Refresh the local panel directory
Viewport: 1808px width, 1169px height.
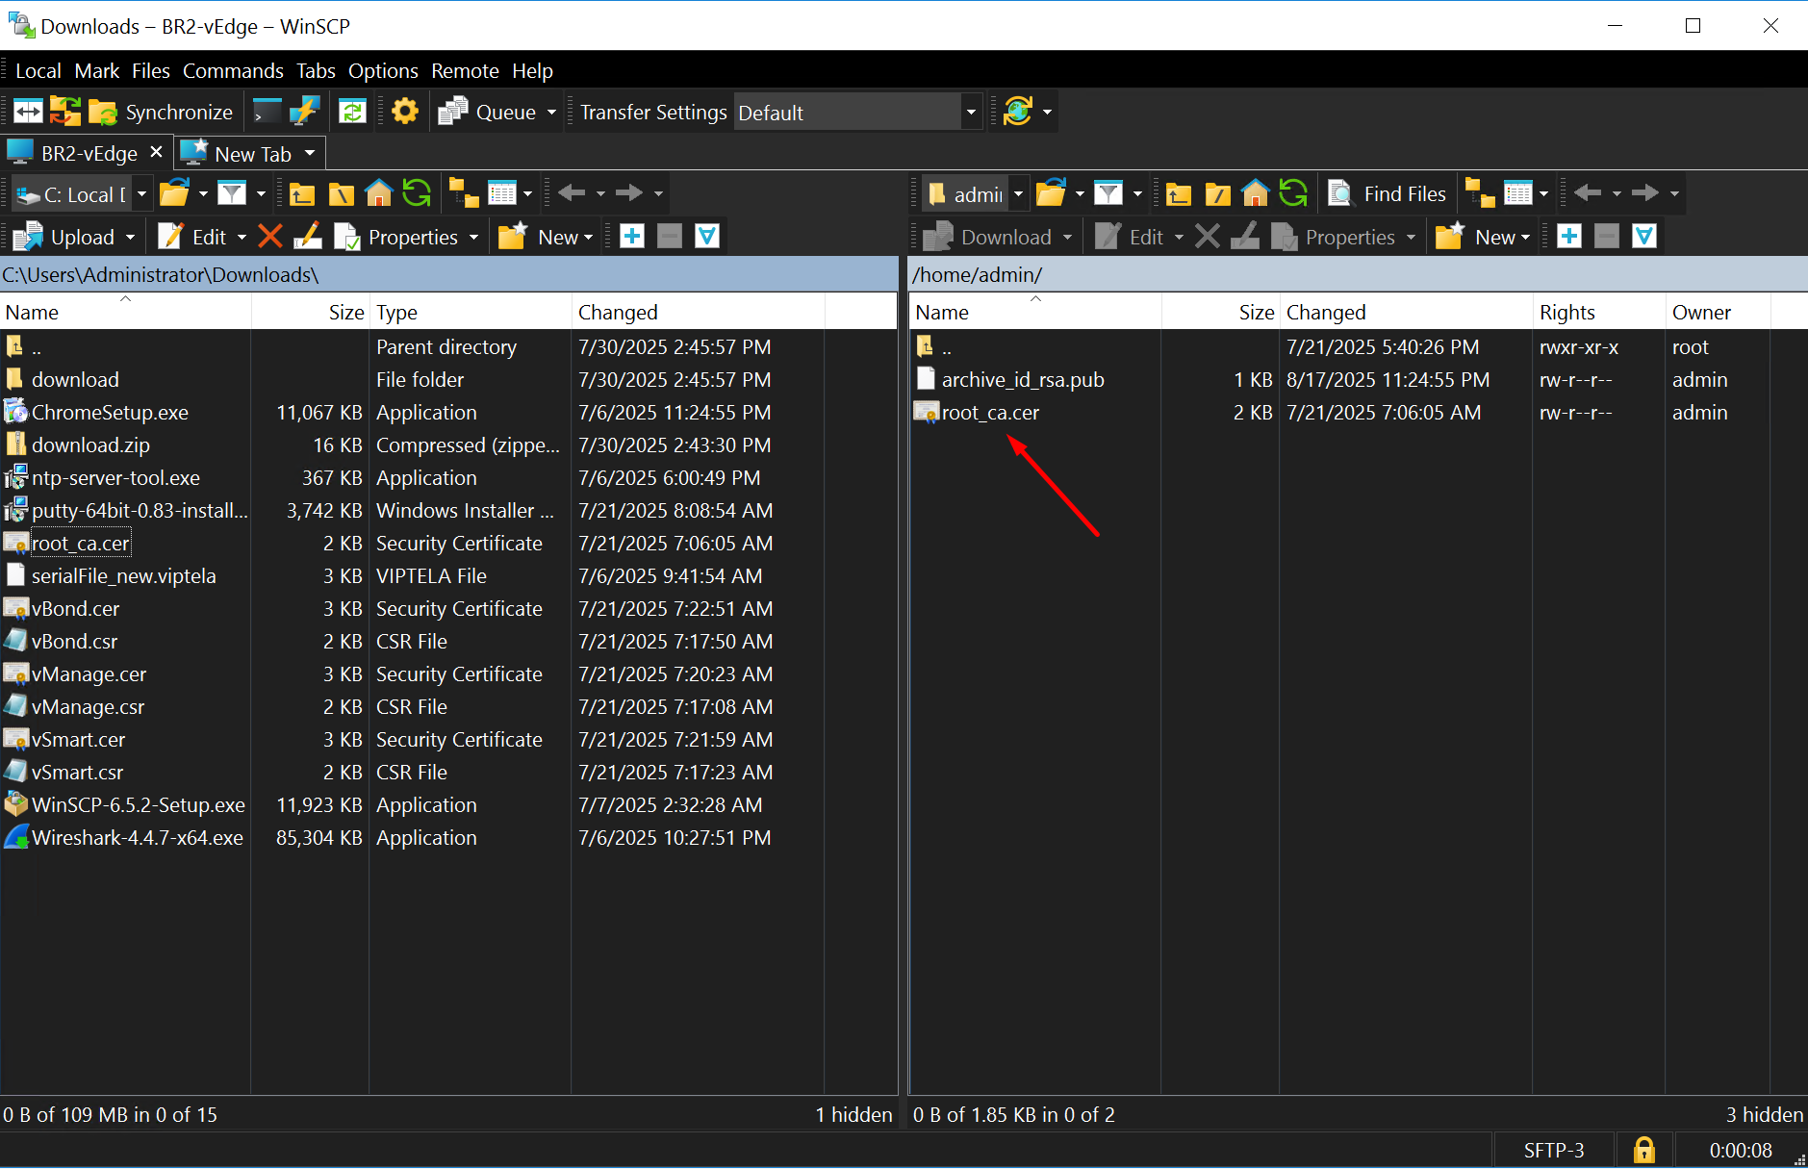pos(417,194)
